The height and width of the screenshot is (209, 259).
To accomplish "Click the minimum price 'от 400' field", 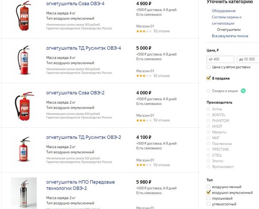I will pos(220,59).
